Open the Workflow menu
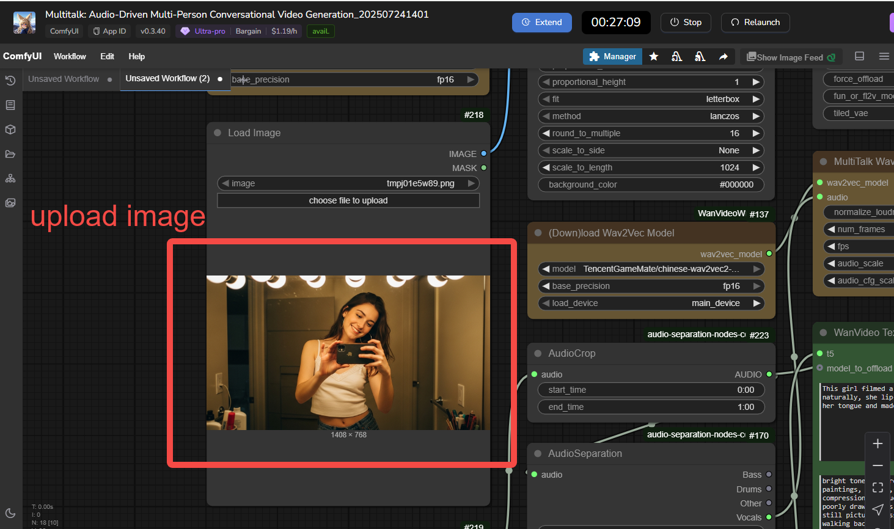 [x=70, y=56]
